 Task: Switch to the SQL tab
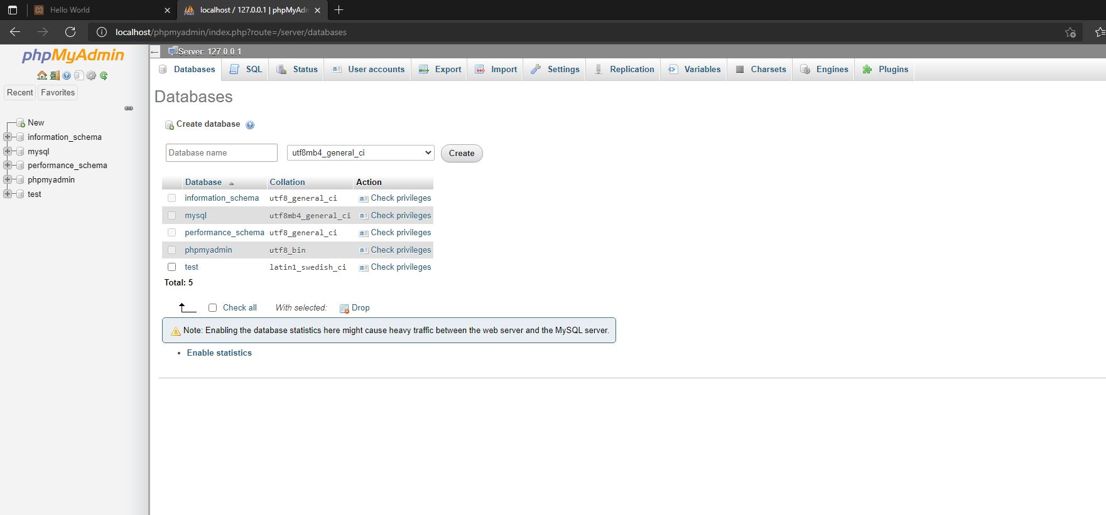(x=246, y=70)
